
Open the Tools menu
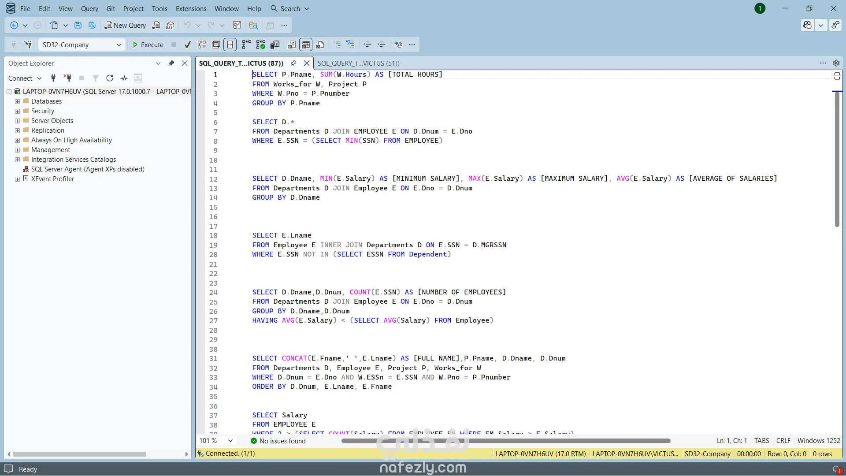[x=160, y=8]
